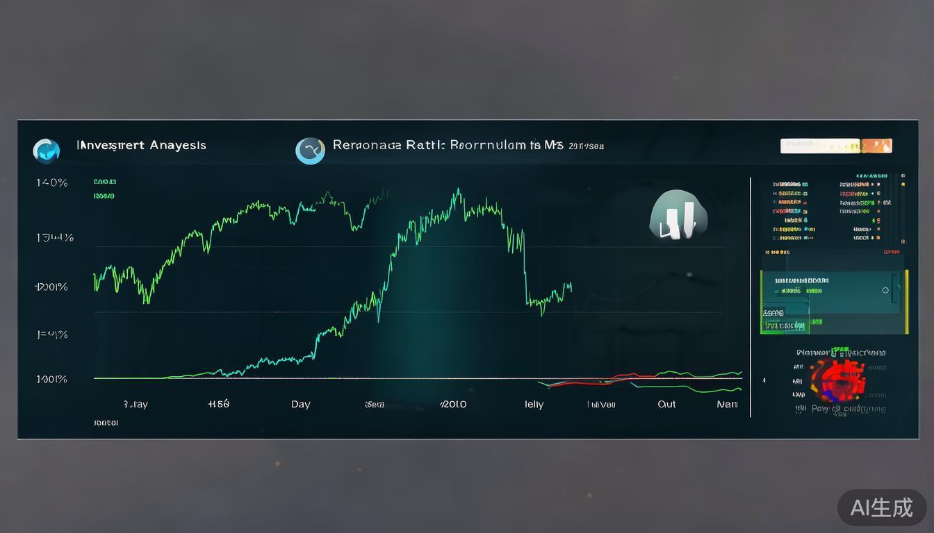Viewport: 934px width, 533px height.
Task: Open the chart trend icon beside the title
Action: pyautogui.click(x=310, y=150)
